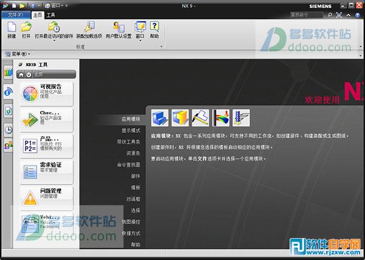Collapse the ribbon with the caret icon
The image size is (365, 260).
click(x=349, y=15)
